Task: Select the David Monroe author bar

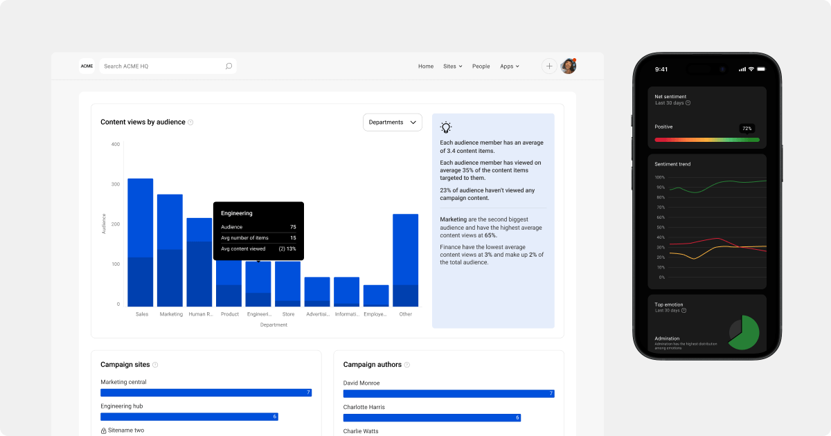Action: click(449, 393)
